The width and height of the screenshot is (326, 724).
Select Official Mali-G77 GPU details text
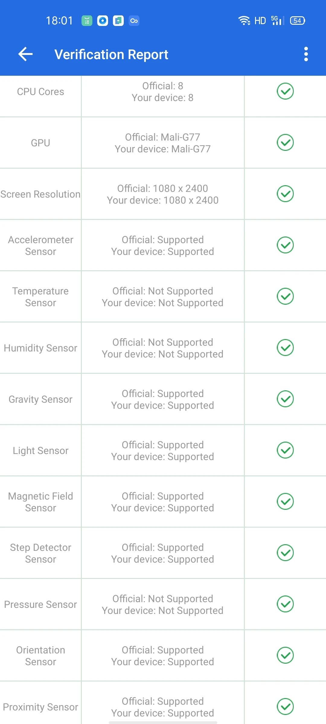[163, 143]
